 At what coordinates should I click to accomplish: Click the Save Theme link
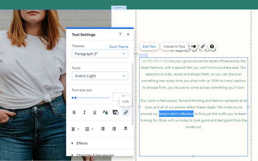click(x=119, y=47)
